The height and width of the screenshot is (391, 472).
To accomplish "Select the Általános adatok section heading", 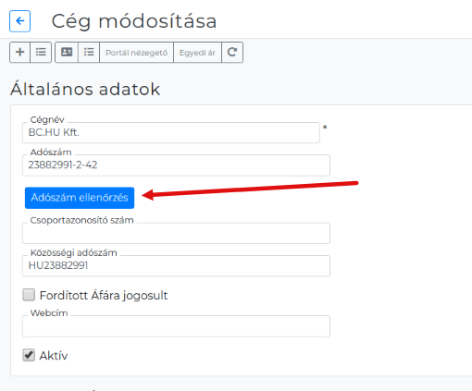I will point(85,90).
